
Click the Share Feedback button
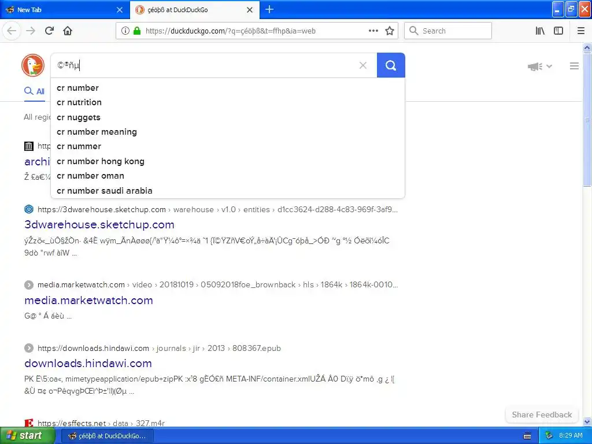coord(542,415)
